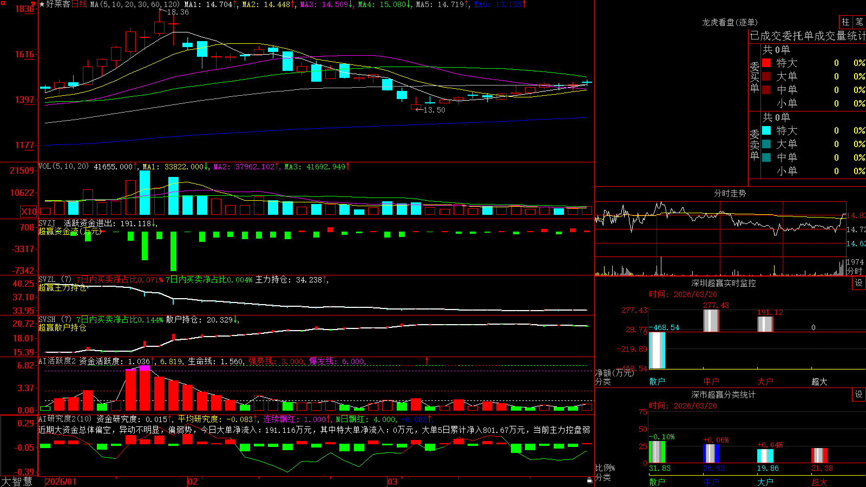Click the AI活跃度2 indicator label

tap(57, 361)
